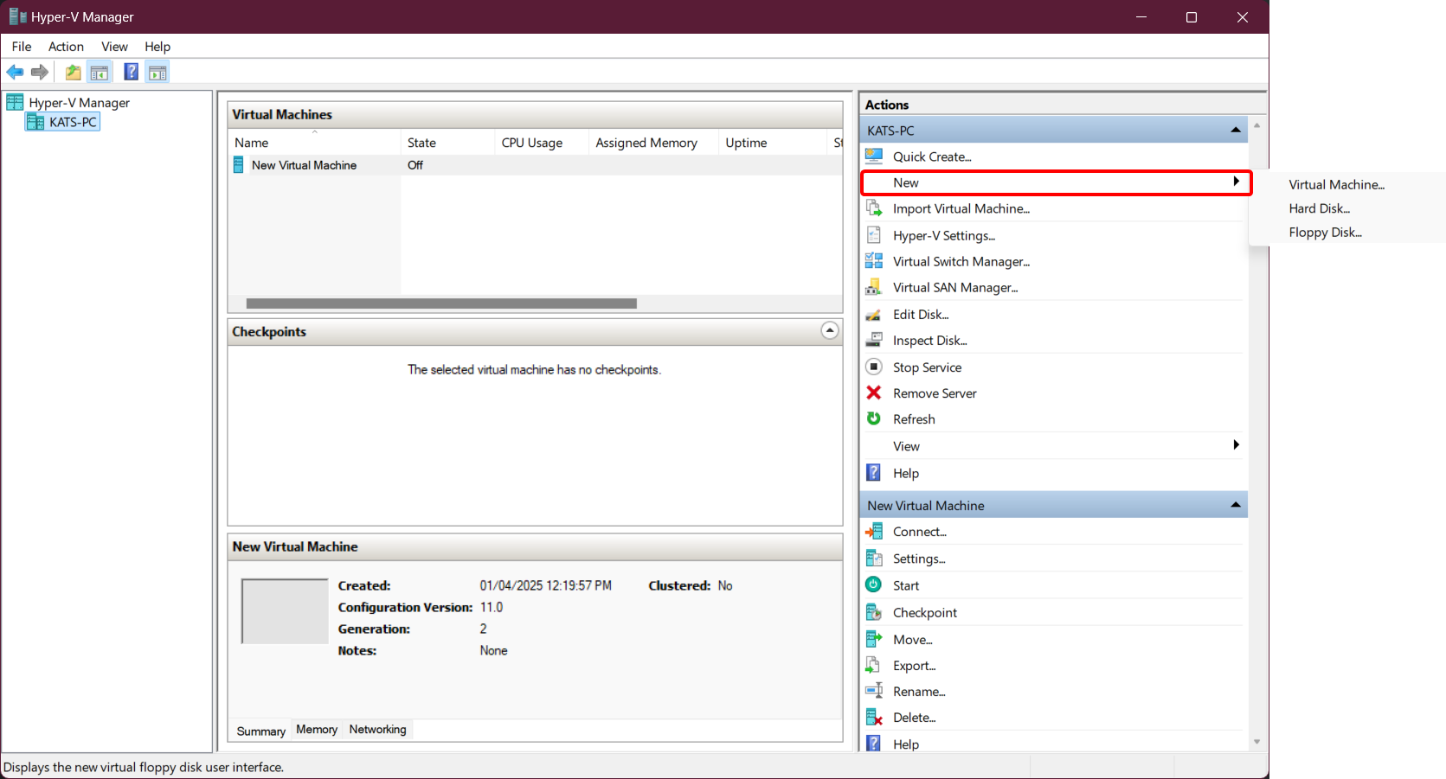Open the Help menu in menu bar
This screenshot has width=1446, height=779.
click(157, 47)
